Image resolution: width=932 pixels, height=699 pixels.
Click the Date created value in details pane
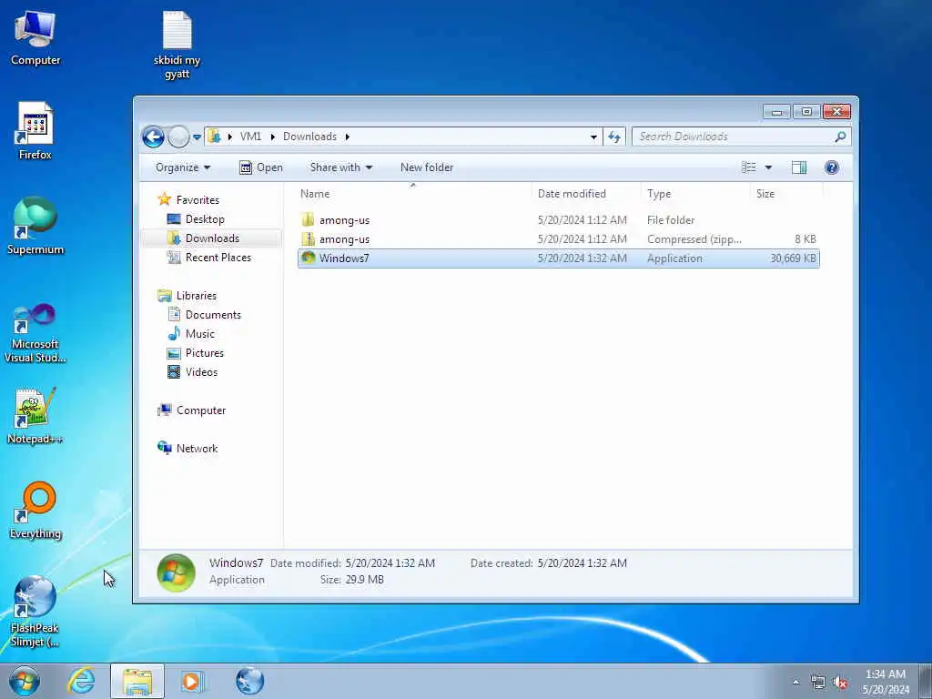pyautogui.click(x=582, y=562)
